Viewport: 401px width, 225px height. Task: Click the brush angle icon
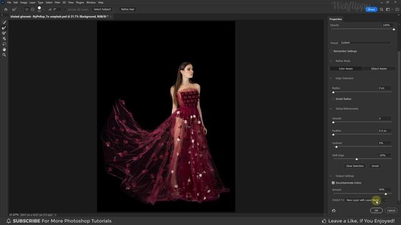pyautogui.click(x=50, y=9)
